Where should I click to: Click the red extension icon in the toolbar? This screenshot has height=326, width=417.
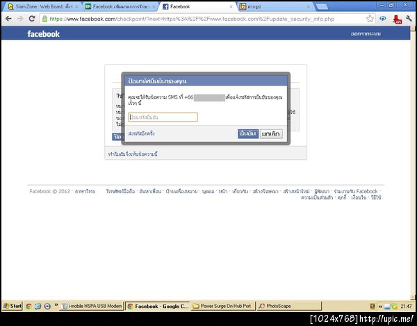pyautogui.click(x=397, y=19)
